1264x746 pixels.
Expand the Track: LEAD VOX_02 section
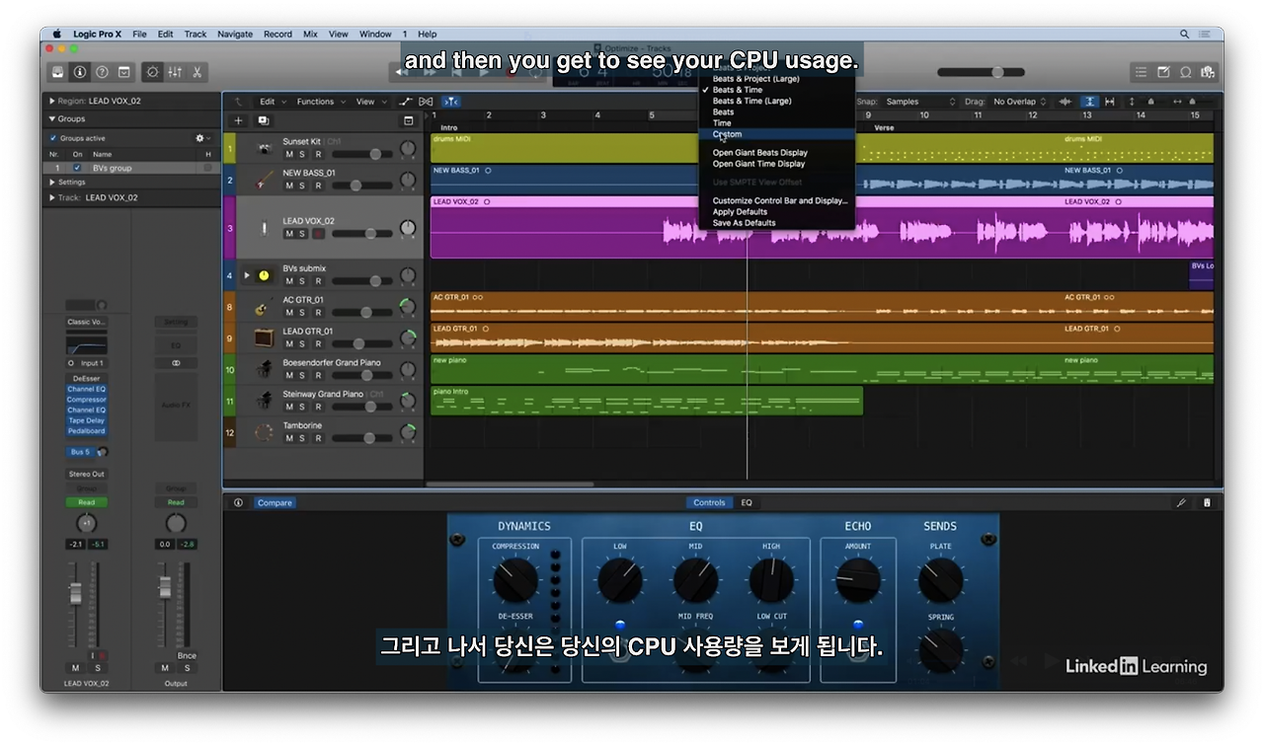click(52, 197)
